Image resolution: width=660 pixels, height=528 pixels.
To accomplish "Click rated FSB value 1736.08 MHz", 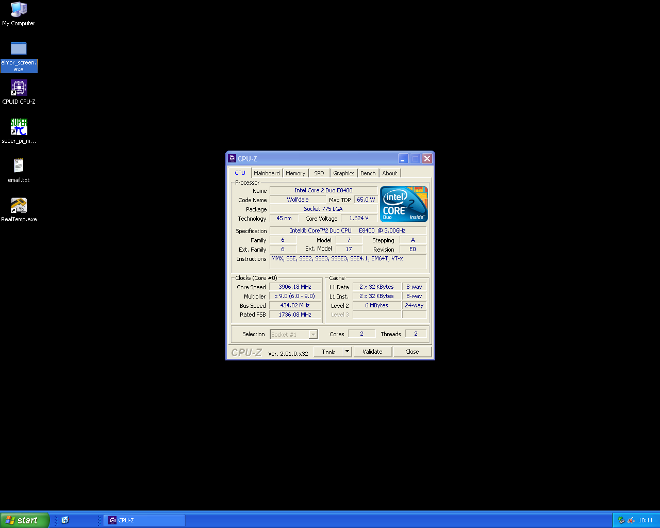I will [x=295, y=315].
